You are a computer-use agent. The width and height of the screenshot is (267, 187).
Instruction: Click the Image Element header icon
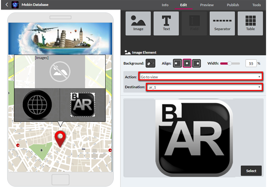[x=128, y=53]
